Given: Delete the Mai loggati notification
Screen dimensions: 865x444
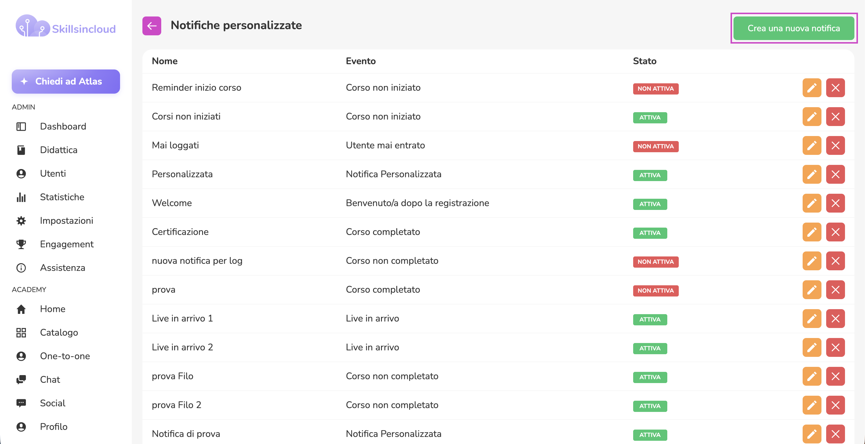Looking at the screenshot, I should [835, 145].
